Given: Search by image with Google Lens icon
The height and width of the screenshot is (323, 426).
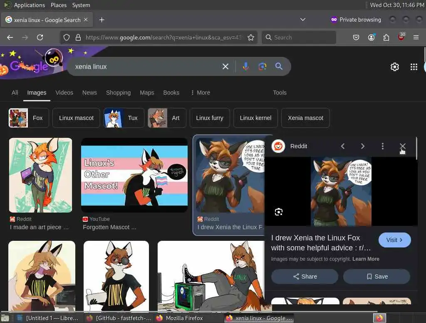Looking at the screenshot, I should tap(262, 66).
